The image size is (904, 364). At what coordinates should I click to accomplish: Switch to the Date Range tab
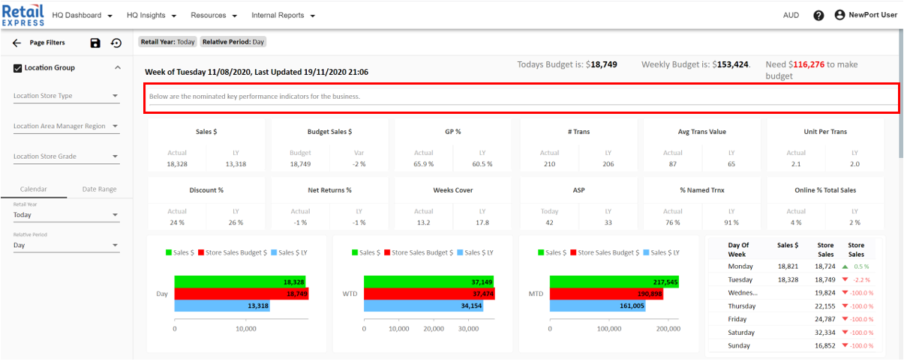[99, 189]
